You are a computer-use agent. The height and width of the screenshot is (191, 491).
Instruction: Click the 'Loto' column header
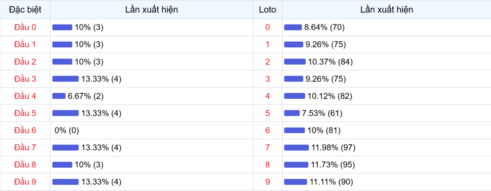pos(268,10)
